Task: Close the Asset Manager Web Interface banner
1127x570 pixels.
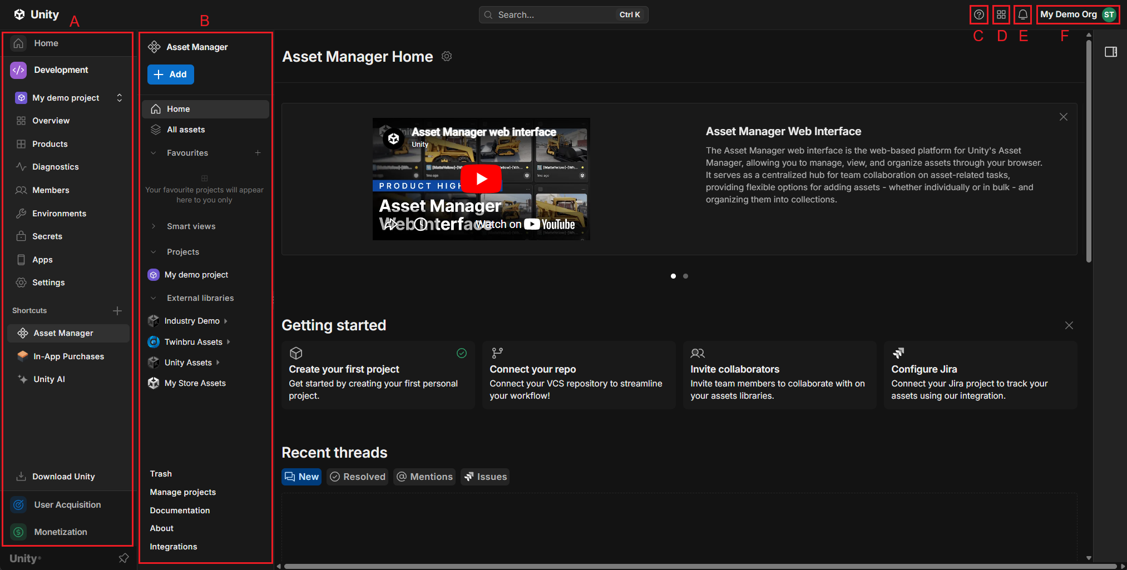Action: point(1064,117)
